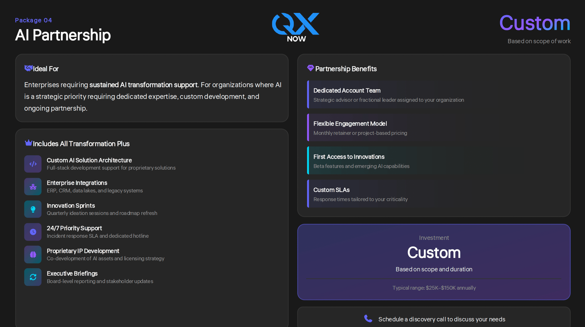585x327 pixels.
Task: Click the Package 04 label
Action: (33, 20)
